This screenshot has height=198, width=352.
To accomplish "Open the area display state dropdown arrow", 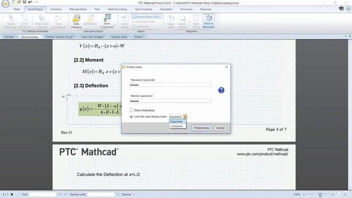I will [185, 117].
